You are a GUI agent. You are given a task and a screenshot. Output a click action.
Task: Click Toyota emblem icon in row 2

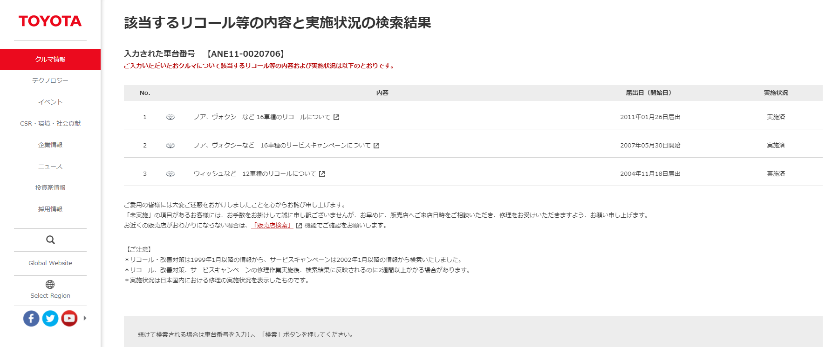(171, 146)
